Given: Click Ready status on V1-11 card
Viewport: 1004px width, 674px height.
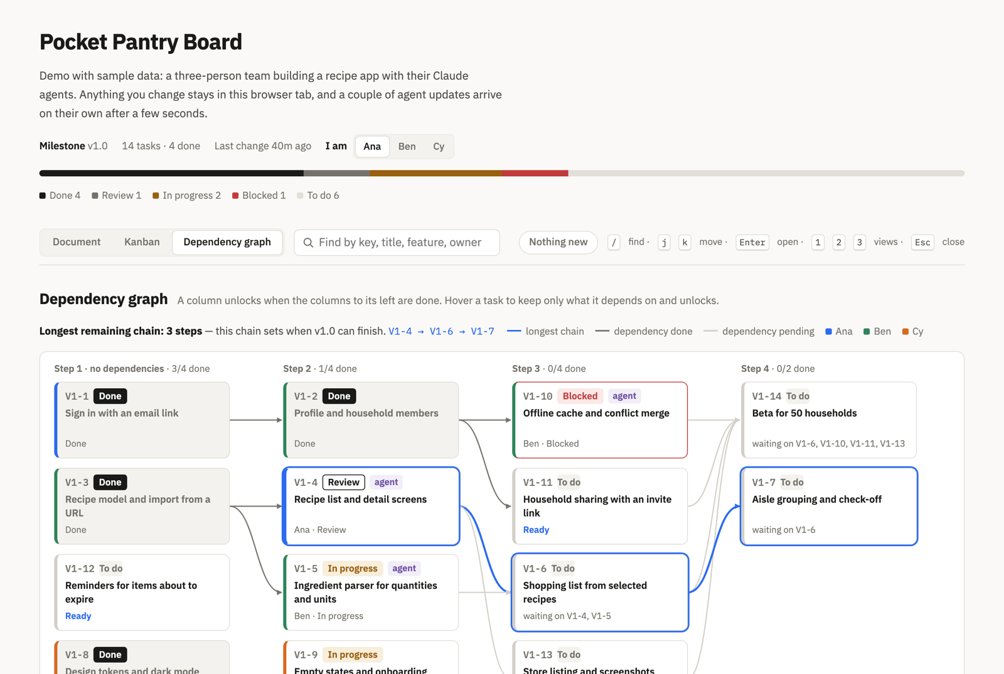Looking at the screenshot, I should [x=537, y=530].
